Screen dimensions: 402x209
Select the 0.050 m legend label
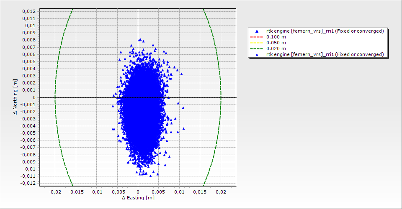tap(276, 43)
